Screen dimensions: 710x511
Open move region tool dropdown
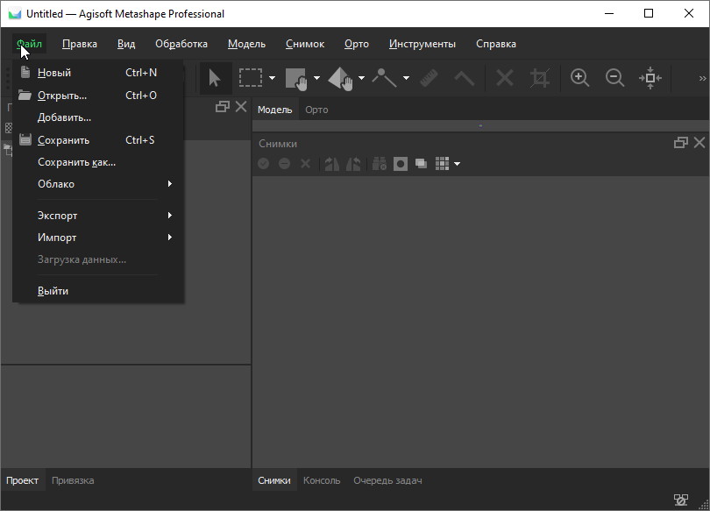click(316, 78)
